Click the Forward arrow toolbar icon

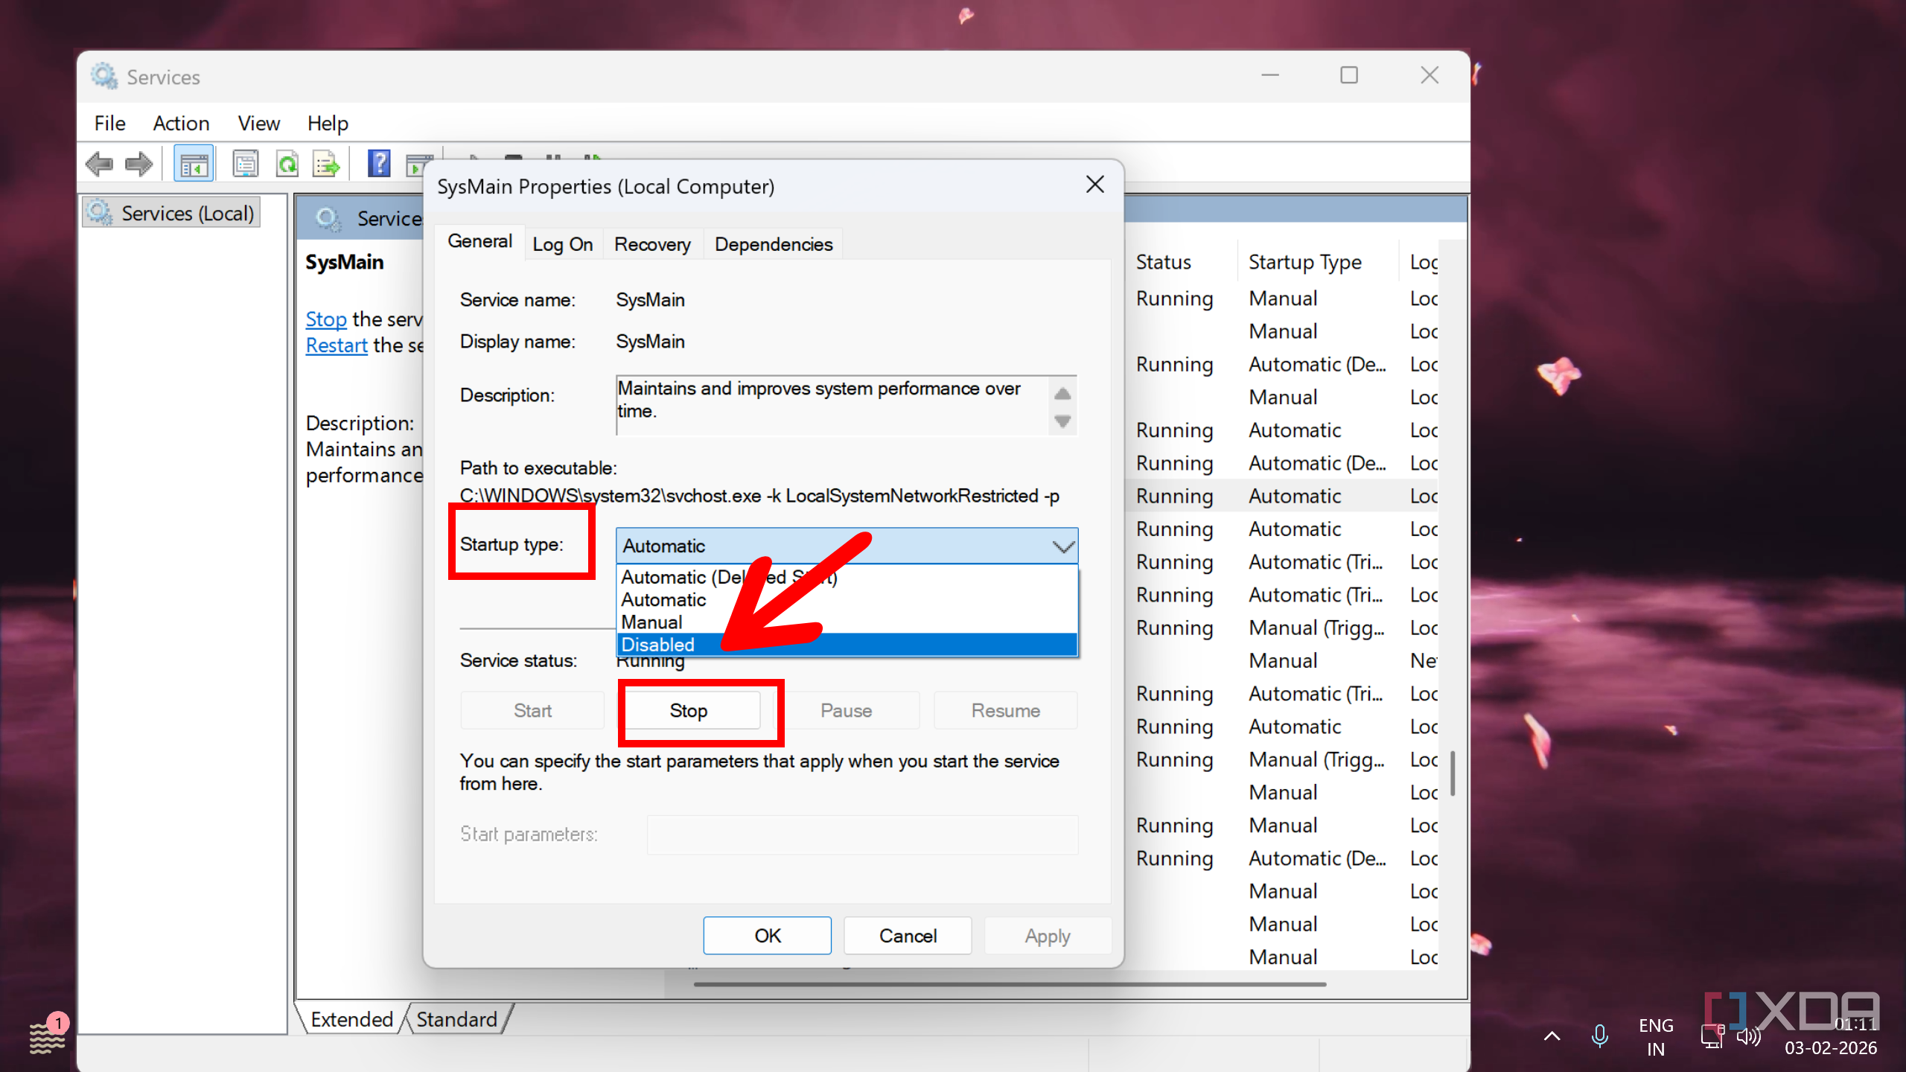(x=138, y=164)
